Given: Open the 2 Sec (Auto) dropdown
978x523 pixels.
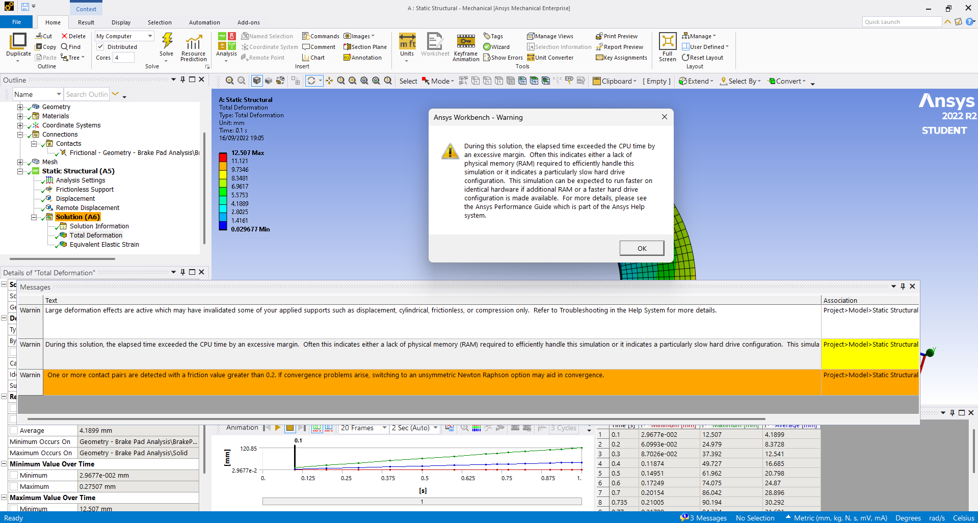Looking at the screenshot, I should pyautogui.click(x=415, y=428).
